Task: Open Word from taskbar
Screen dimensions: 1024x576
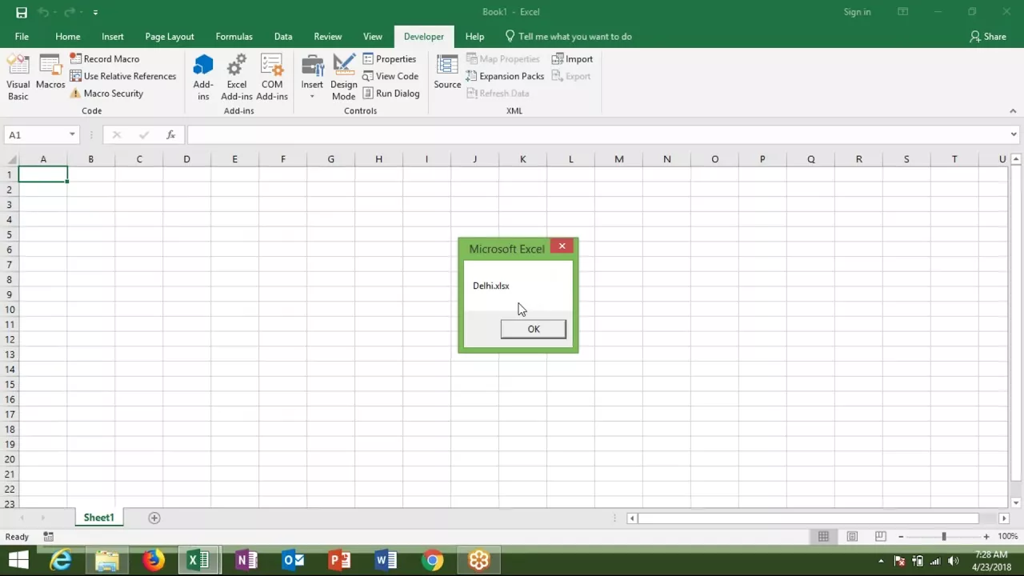Action: tap(386, 560)
